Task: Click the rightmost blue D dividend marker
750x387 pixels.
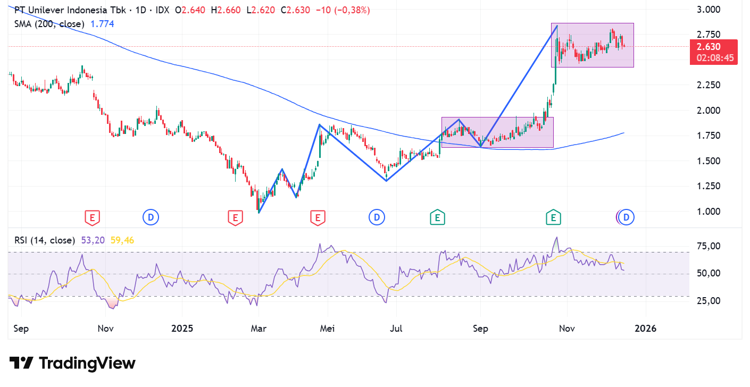Action: coord(626,217)
